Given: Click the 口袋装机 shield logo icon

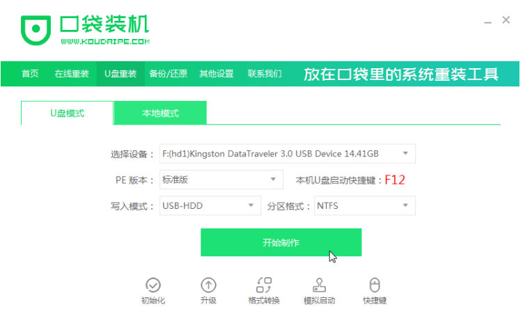Looking at the screenshot, I should click(x=36, y=30).
